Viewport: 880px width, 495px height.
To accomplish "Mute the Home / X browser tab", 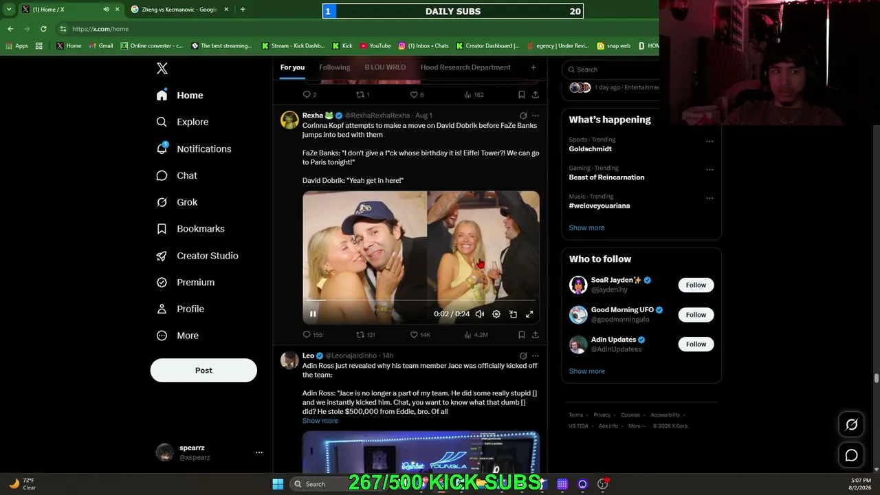I will pos(106,10).
